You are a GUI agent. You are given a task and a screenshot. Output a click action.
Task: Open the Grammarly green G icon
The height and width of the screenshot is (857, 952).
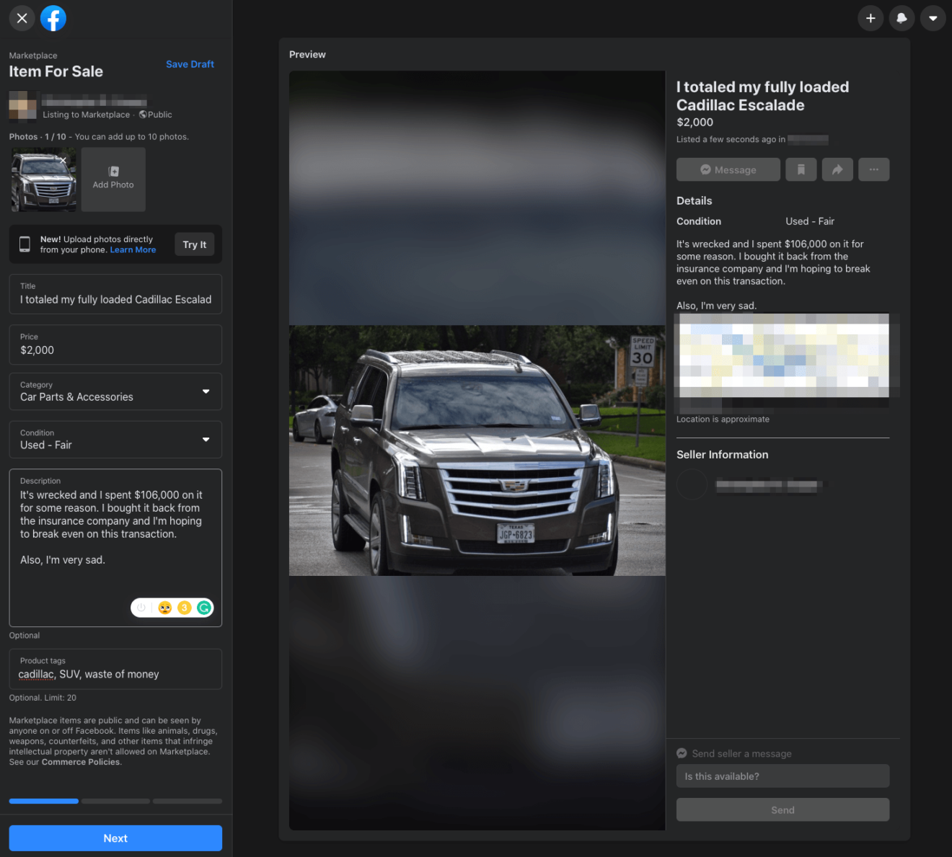(x=204, y=608)
